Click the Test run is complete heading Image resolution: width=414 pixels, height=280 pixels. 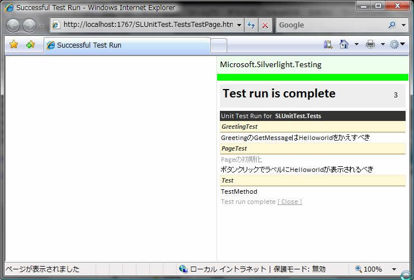279,94
